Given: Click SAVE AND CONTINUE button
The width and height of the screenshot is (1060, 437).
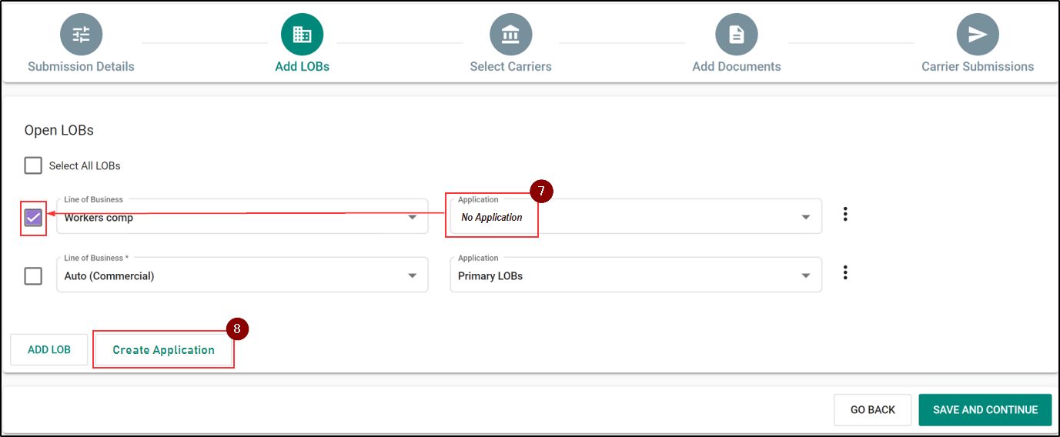Looking at the screenshot, I should [x=985, y=410].
